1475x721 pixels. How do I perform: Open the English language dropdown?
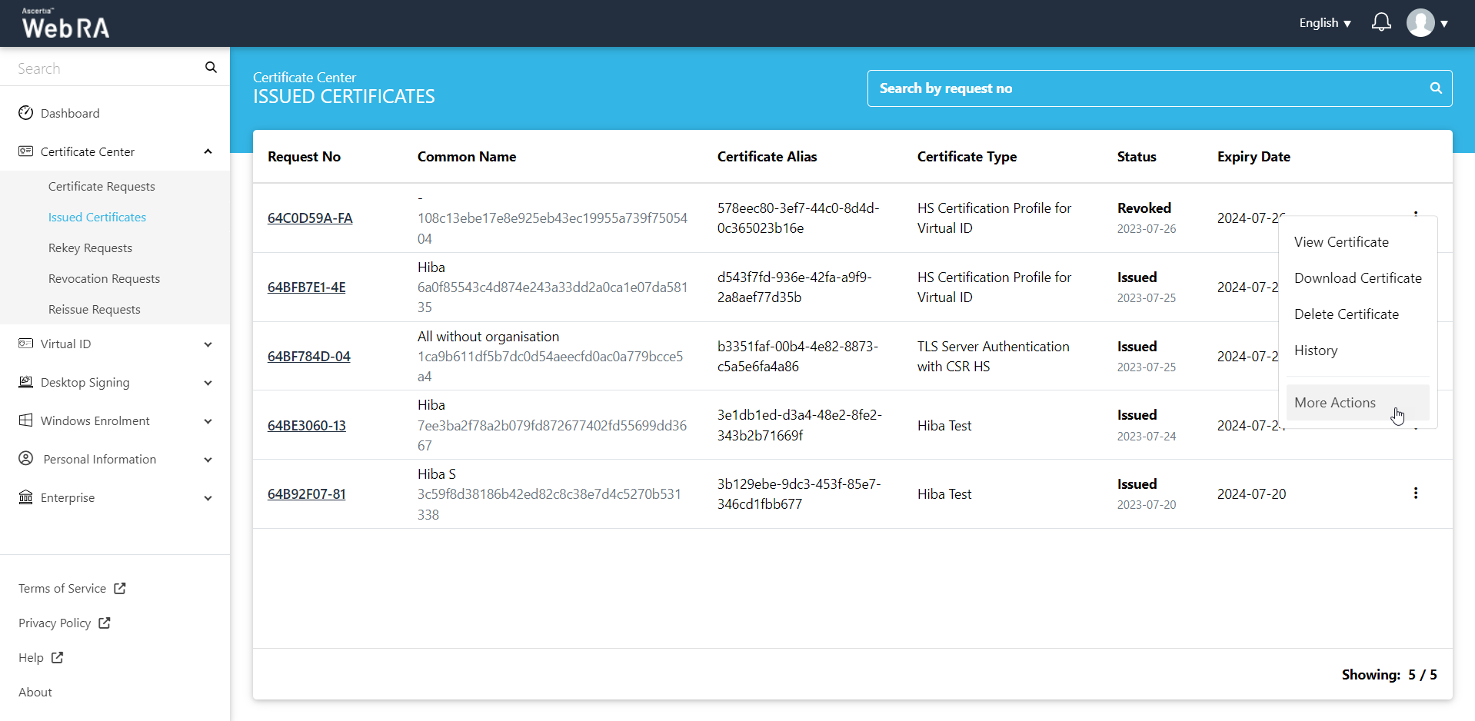[1324, 23]
